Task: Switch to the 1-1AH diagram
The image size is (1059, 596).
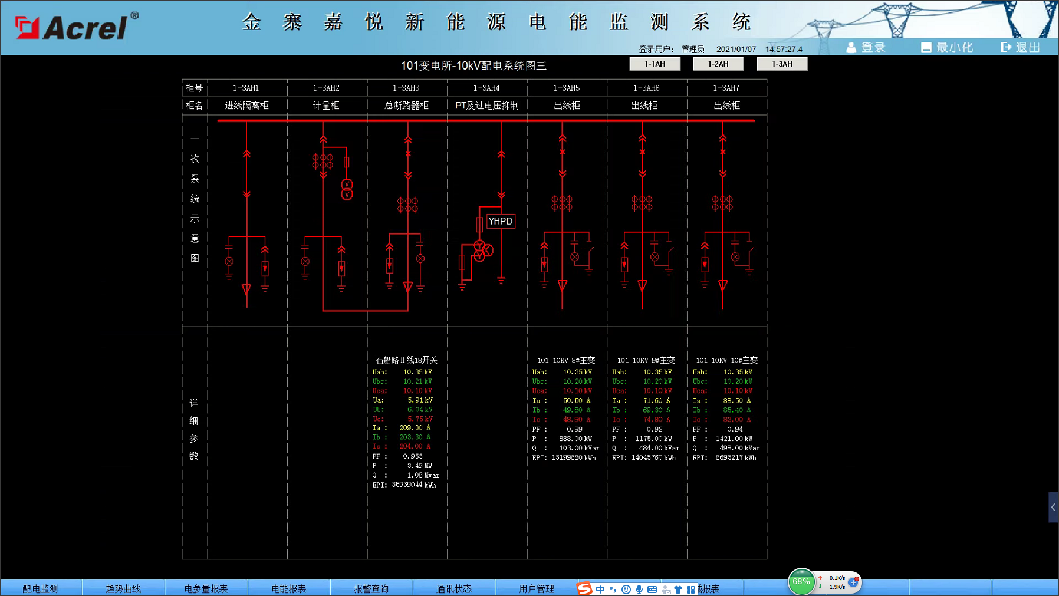Action: [x=655, y=64]
